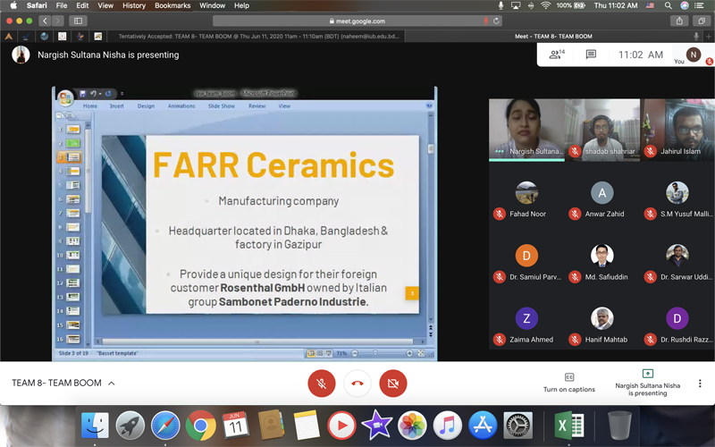Leave the call with red hang-up button
The height and width of the screenshot is (447, 715).
pos(357,384)
